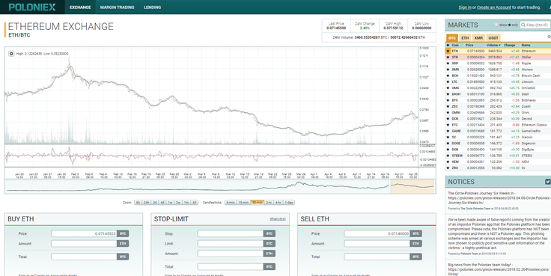Screen dimensions: 551x276
Task: Toggle favorite star for DASH row
Action: pos(448,94)
